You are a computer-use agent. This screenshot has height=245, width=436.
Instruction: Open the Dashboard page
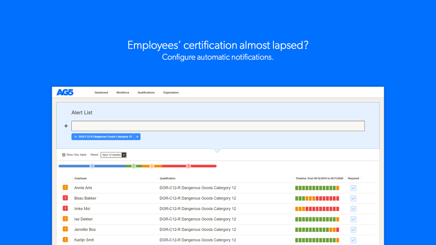(101, 93)
